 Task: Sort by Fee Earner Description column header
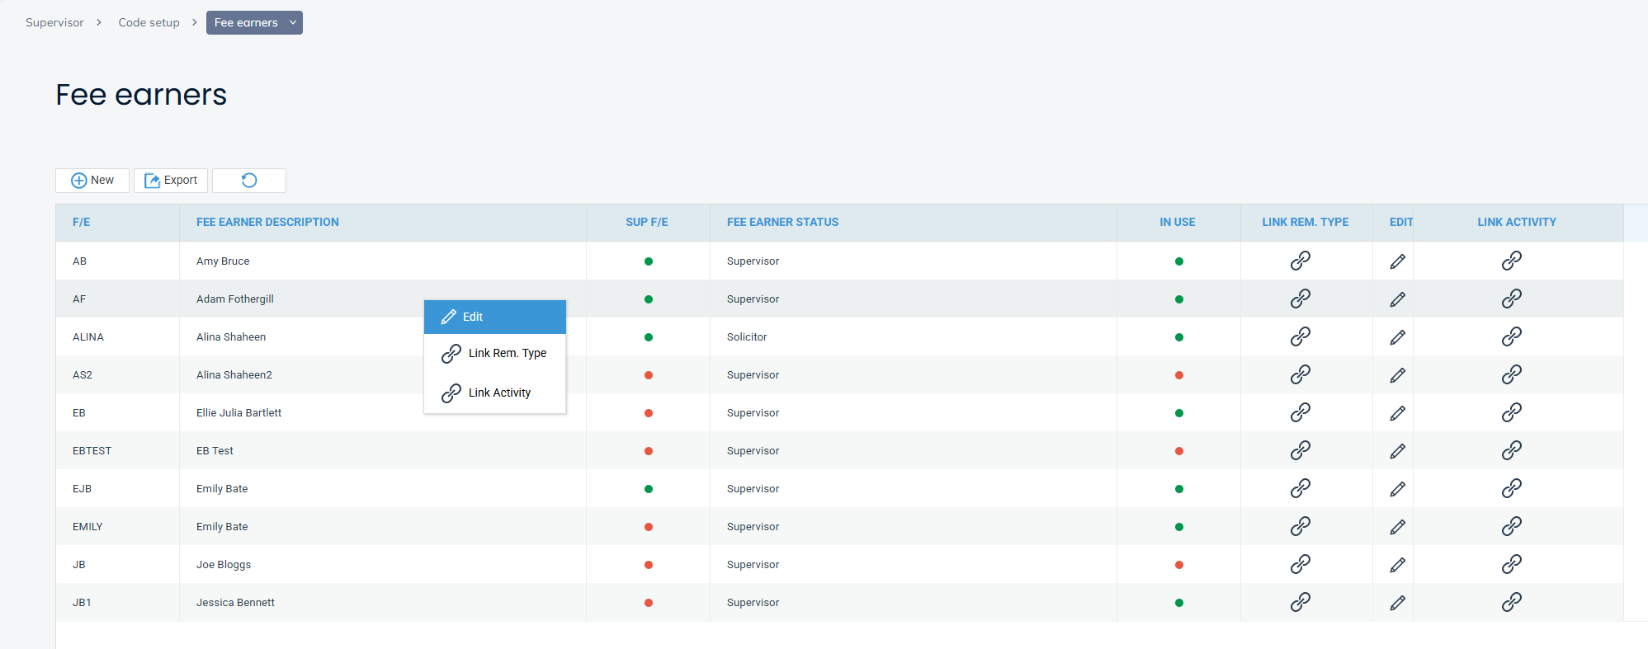click(x=267, y=223)
